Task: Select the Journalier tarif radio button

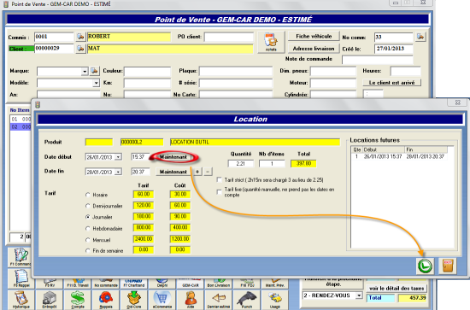Action: 88,217
